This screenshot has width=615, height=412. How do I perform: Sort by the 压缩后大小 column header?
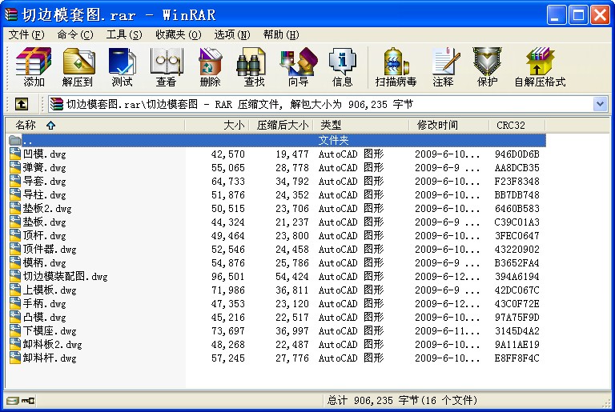[282, 125]
